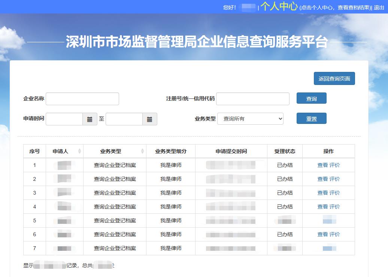Image resolution: width=388 pixels, height=277 pixels.
Task: Open the calendar picker for the end date
Action: pyautogui.click(x=149, y=119)
